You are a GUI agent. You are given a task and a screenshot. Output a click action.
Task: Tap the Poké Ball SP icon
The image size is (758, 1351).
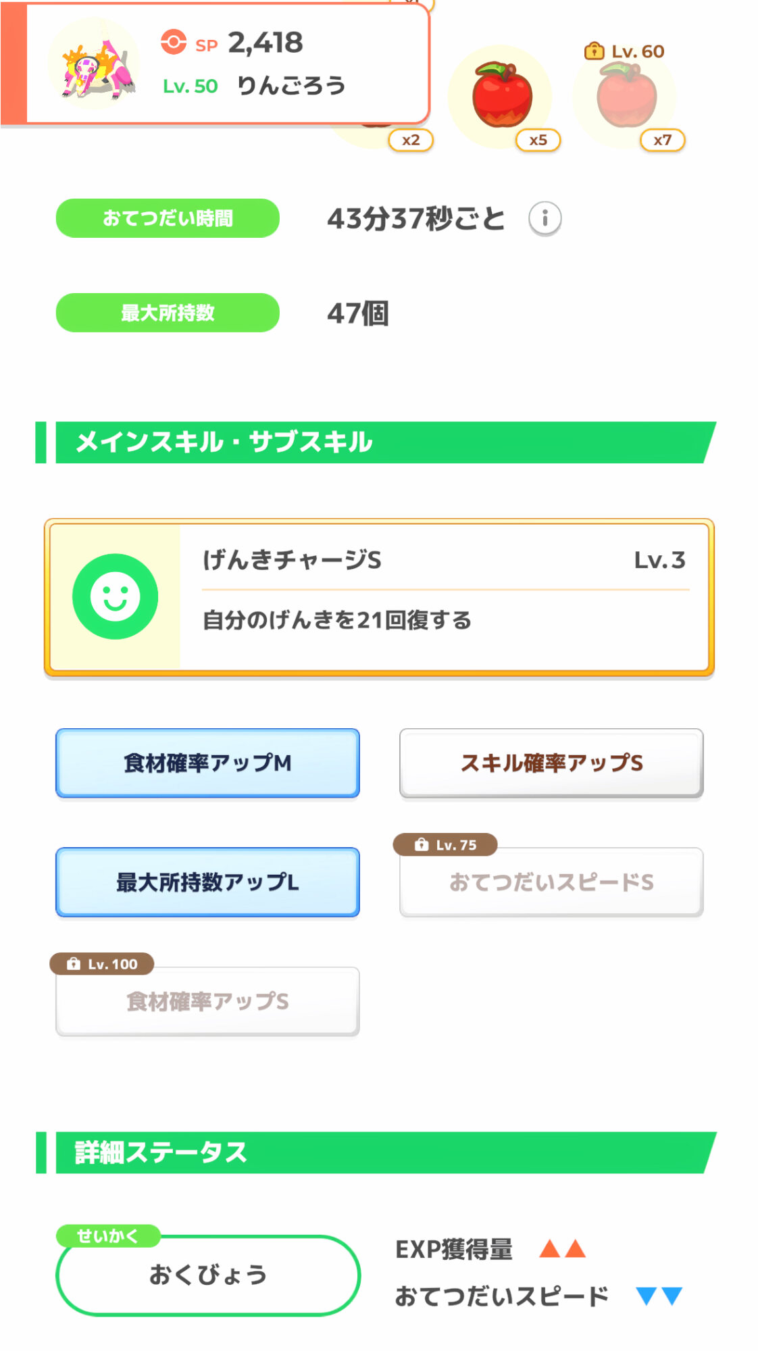pyautogui.click(x=174, y=43)
